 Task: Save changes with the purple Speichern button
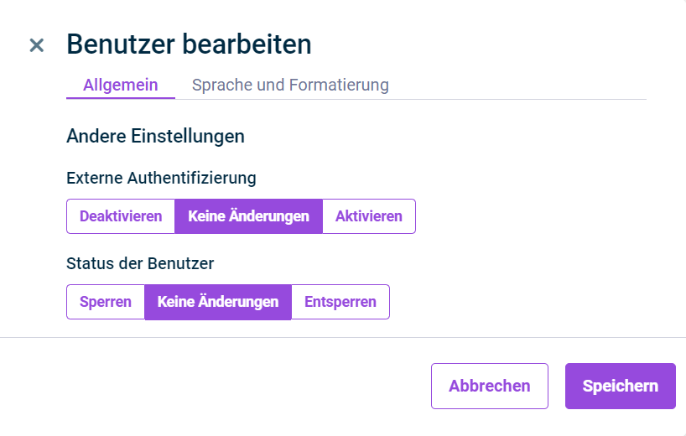pyautogui.click(x=621, y=387)
